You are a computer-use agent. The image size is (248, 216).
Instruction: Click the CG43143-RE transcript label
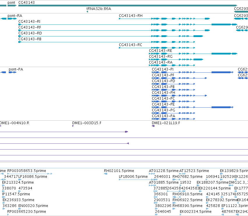point(161,51)
